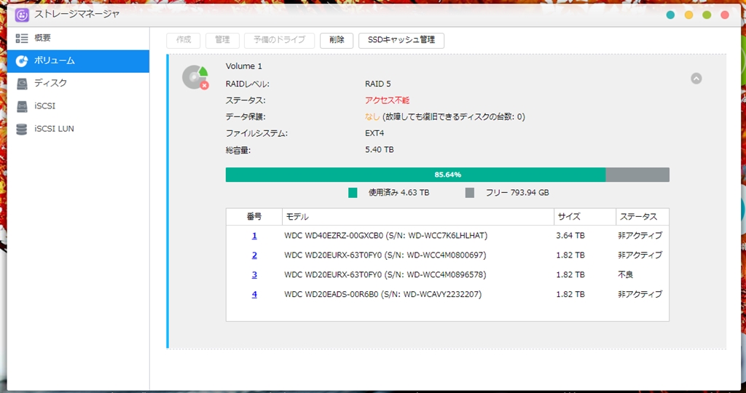Open disk number 3 link
Viewport: 746px width, 393px height.
(254, 274)
